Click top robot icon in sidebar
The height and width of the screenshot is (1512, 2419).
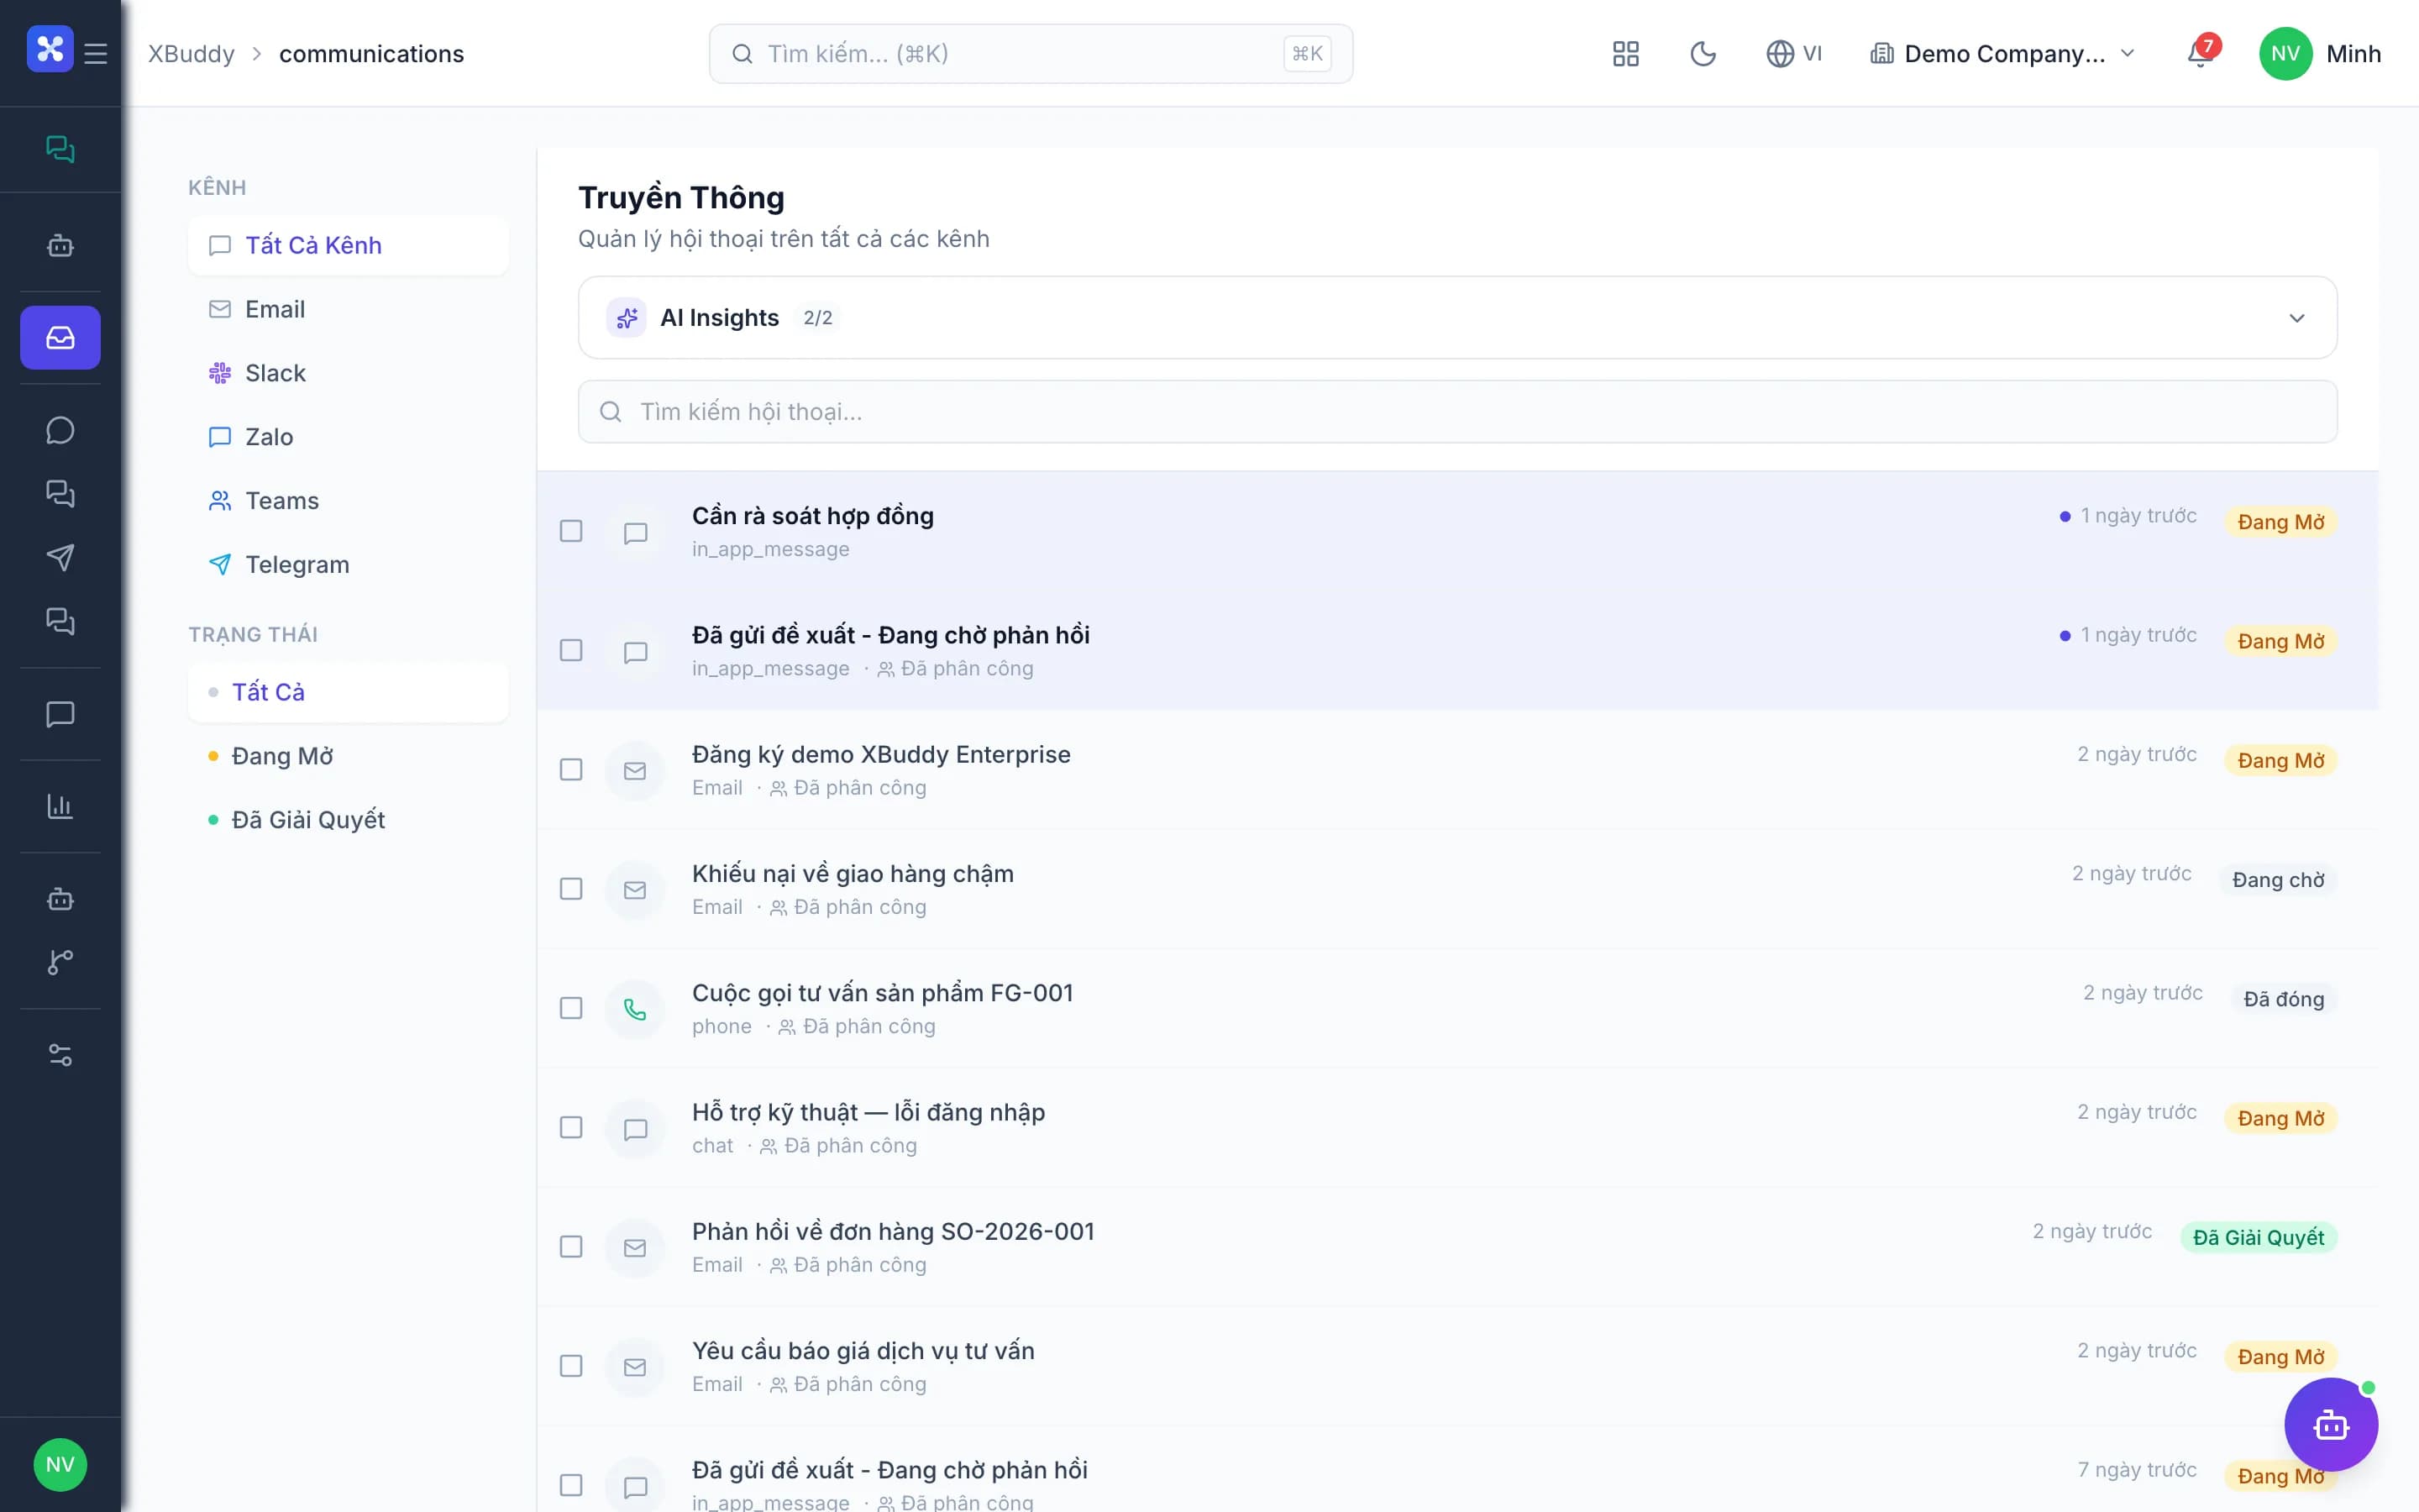[x=60, y=245]
